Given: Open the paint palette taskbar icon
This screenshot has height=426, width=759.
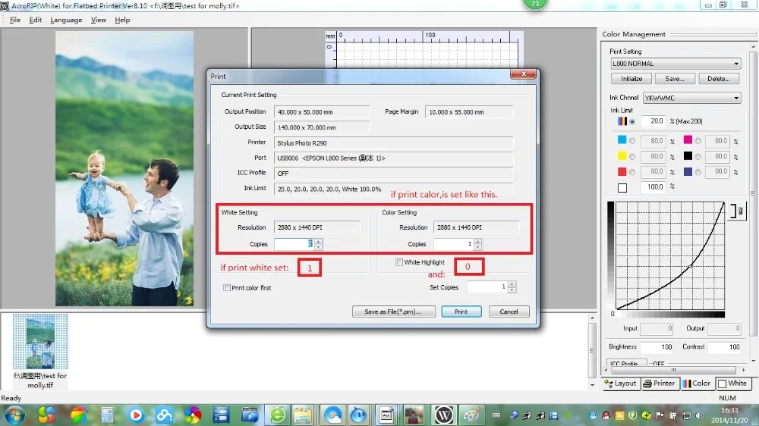Looking at the screenshot, I should tap(471, 415).
